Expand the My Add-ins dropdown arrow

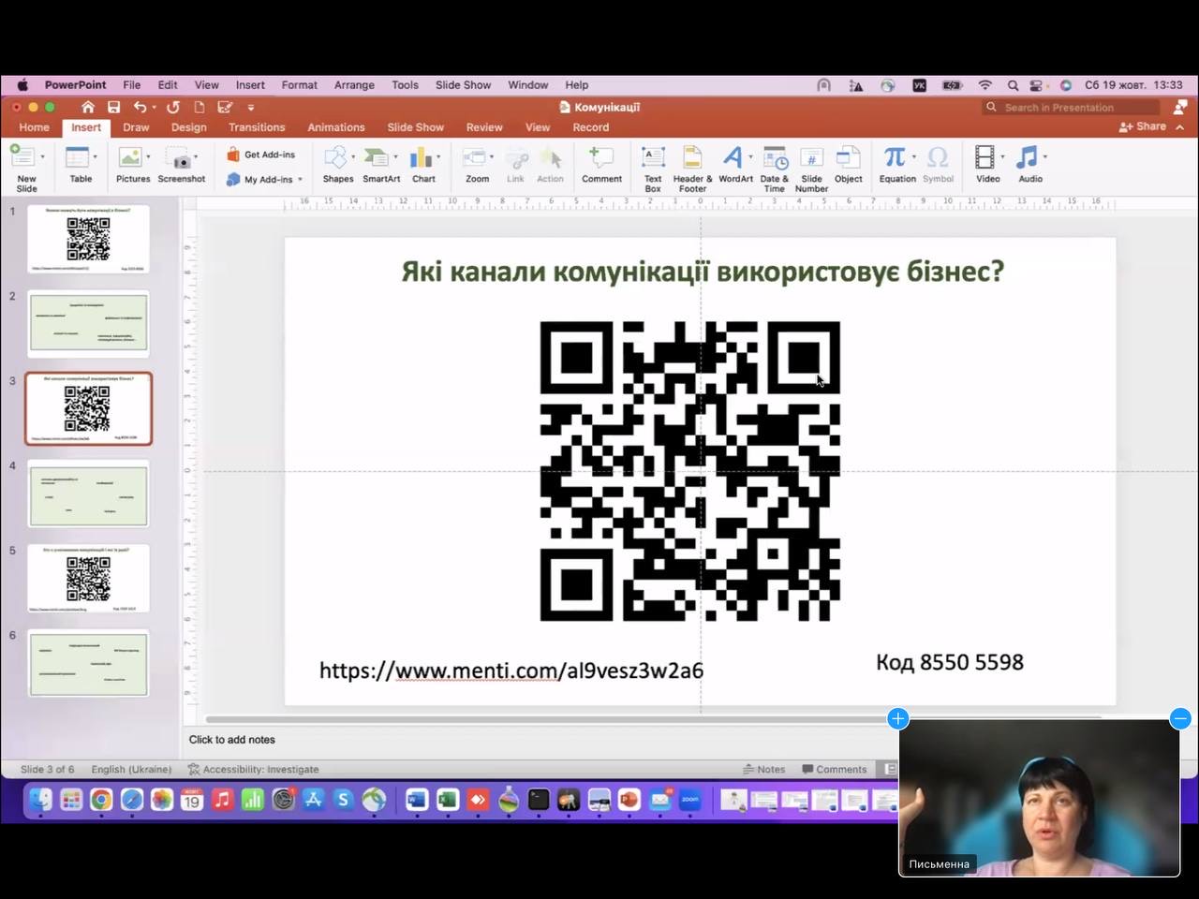(300, 179)
